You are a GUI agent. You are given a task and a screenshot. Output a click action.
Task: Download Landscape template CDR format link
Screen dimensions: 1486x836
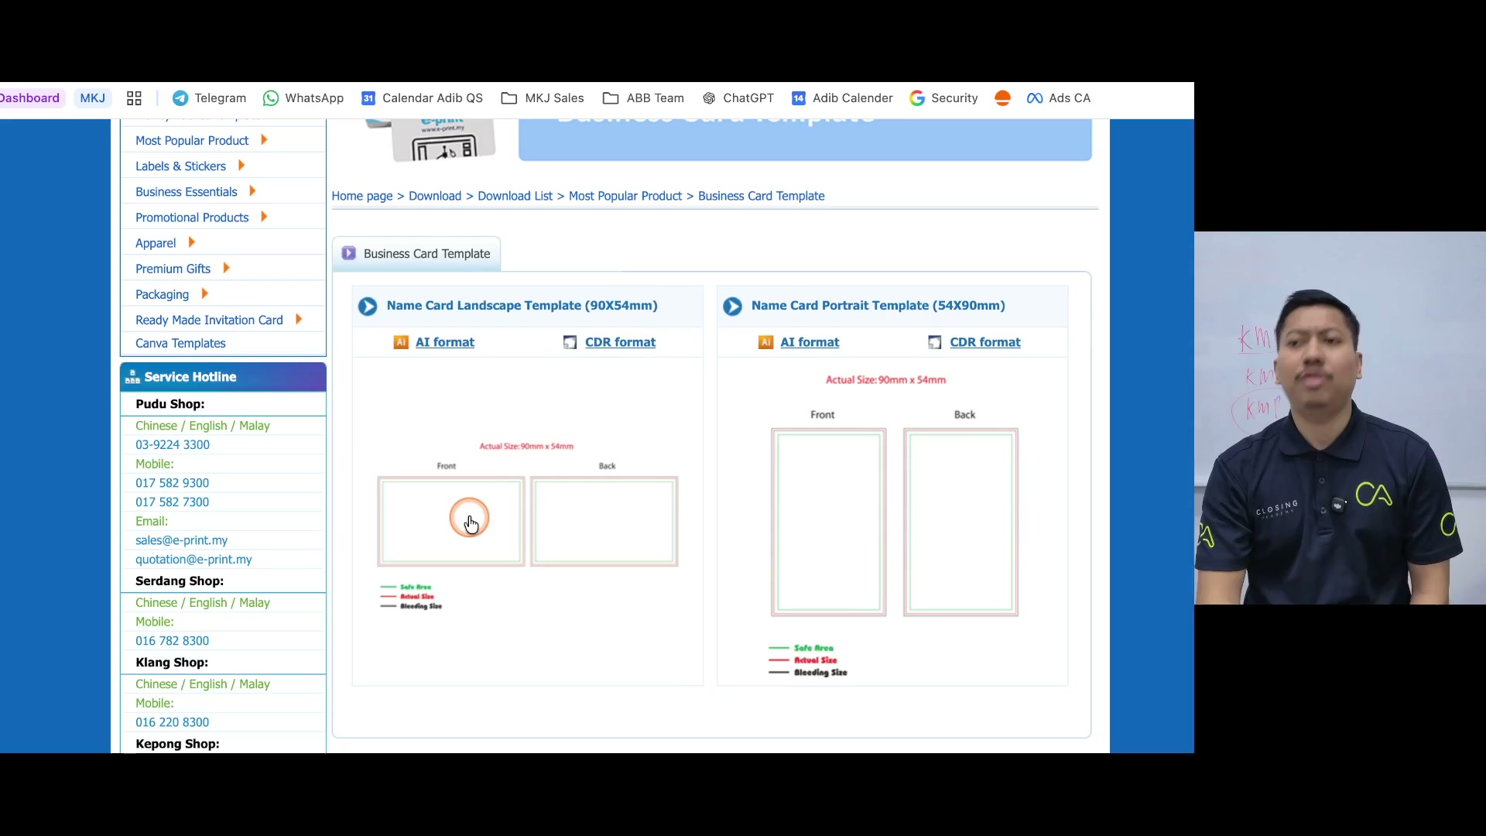pyautogui.click(x=620, y=342)
